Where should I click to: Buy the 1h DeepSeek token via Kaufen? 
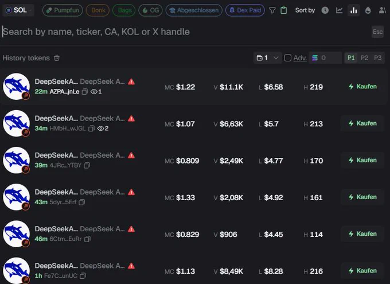362,271
